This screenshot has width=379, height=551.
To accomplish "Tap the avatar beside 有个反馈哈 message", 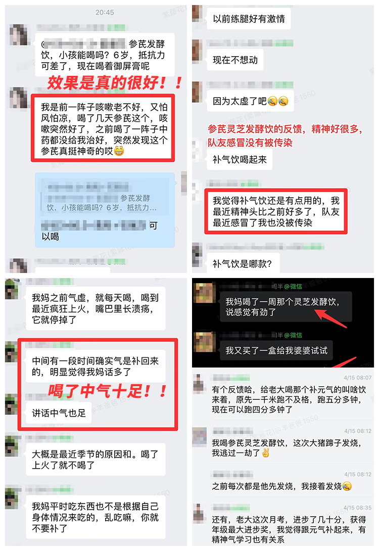I will click(200, 383).
